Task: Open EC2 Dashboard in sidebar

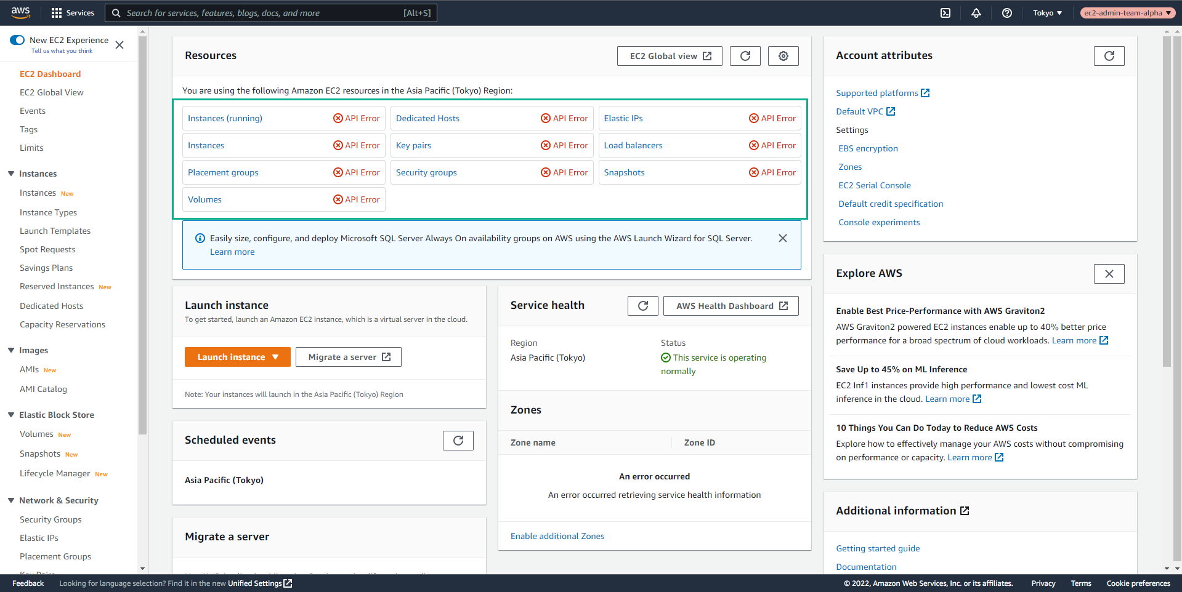Action: (x=50, y=74)
